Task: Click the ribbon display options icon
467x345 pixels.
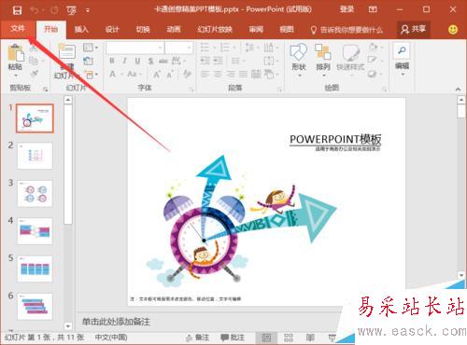Action: [x=373, y=9]
